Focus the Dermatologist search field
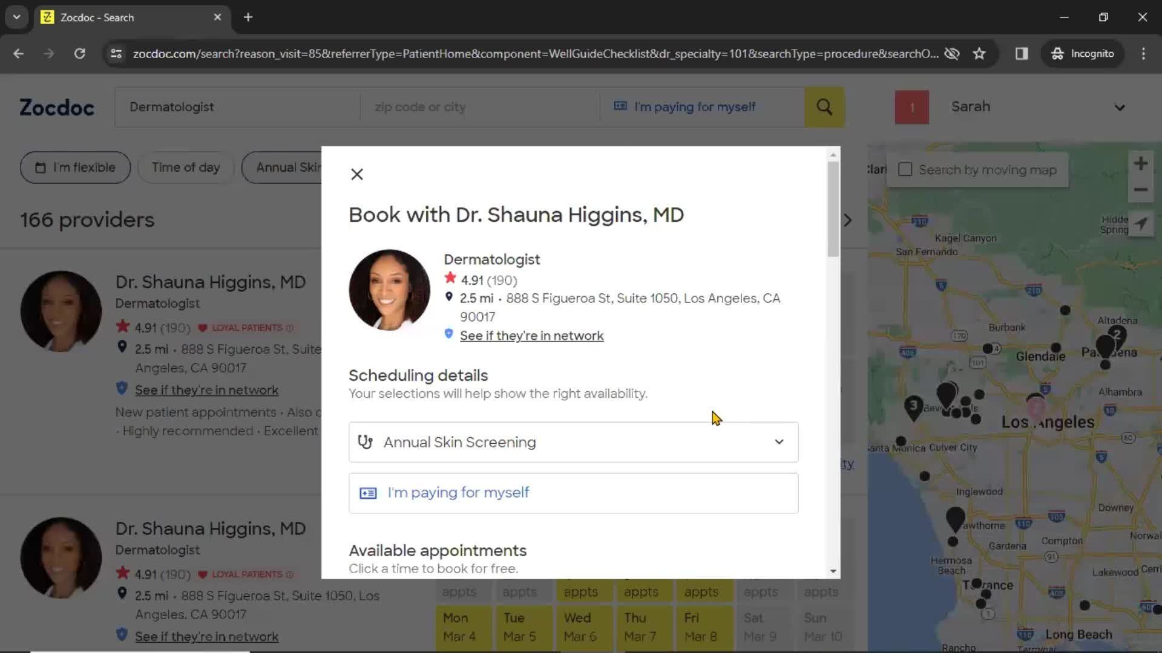This screenshot has height=653, width=1162. [237, 107]
